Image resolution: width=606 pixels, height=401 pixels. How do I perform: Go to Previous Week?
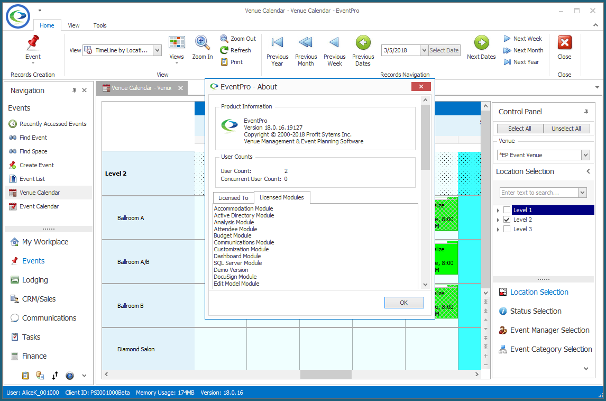[334, 51]
